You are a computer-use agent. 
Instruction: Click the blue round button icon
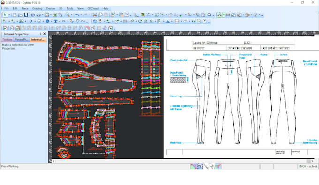coord(47,22)
